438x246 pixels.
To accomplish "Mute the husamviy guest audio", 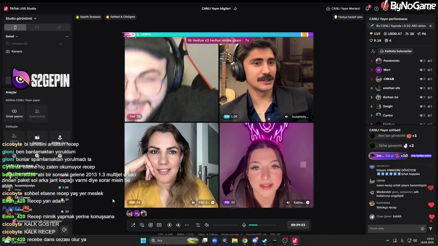I will tap(286, 117).
